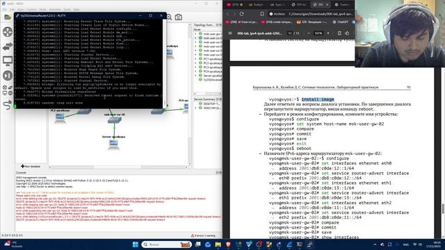Image resolution: width=445 pixels, height=250 pixels.
Task: Switch to the YouTube browser tab
Action: (x=235, y=5)
